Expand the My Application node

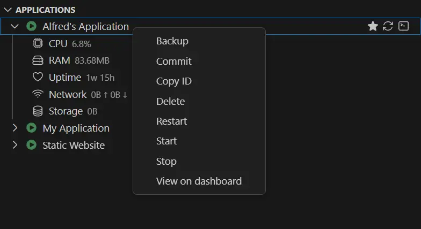click(x=15, y=128)
